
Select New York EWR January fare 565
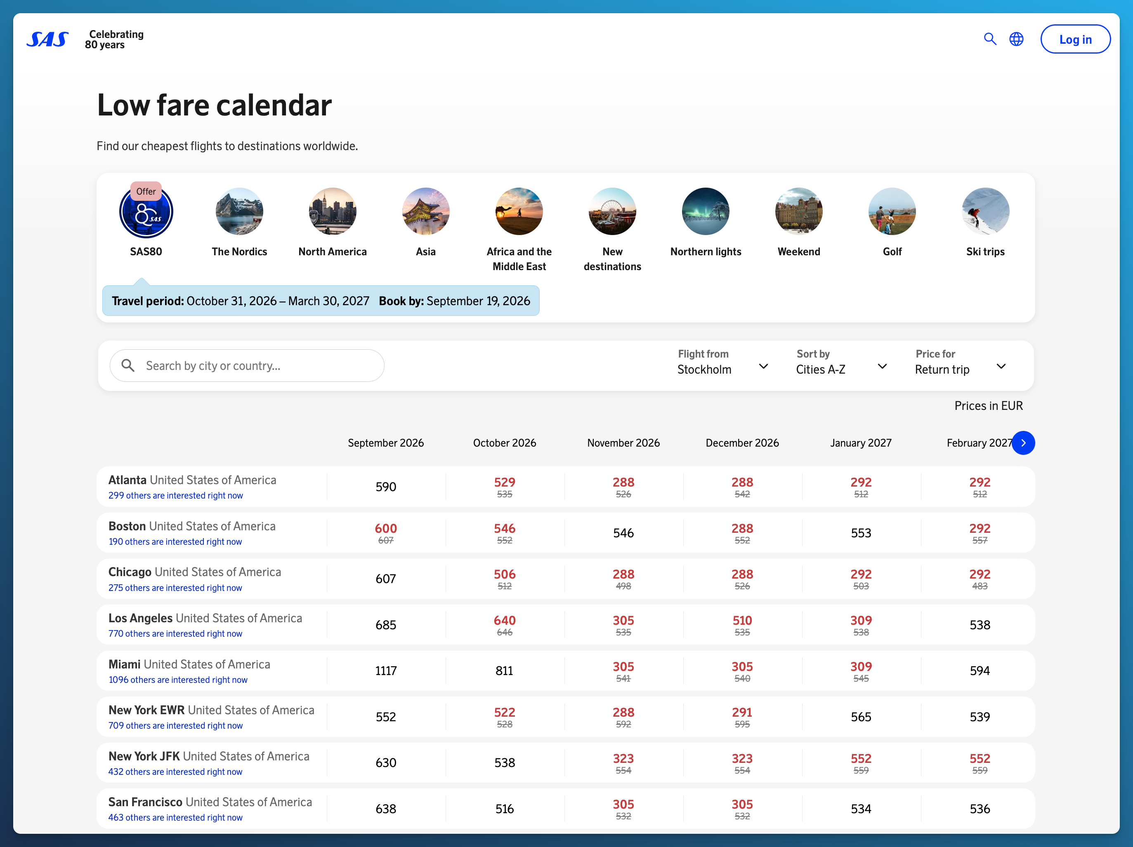tap(861, 717)
